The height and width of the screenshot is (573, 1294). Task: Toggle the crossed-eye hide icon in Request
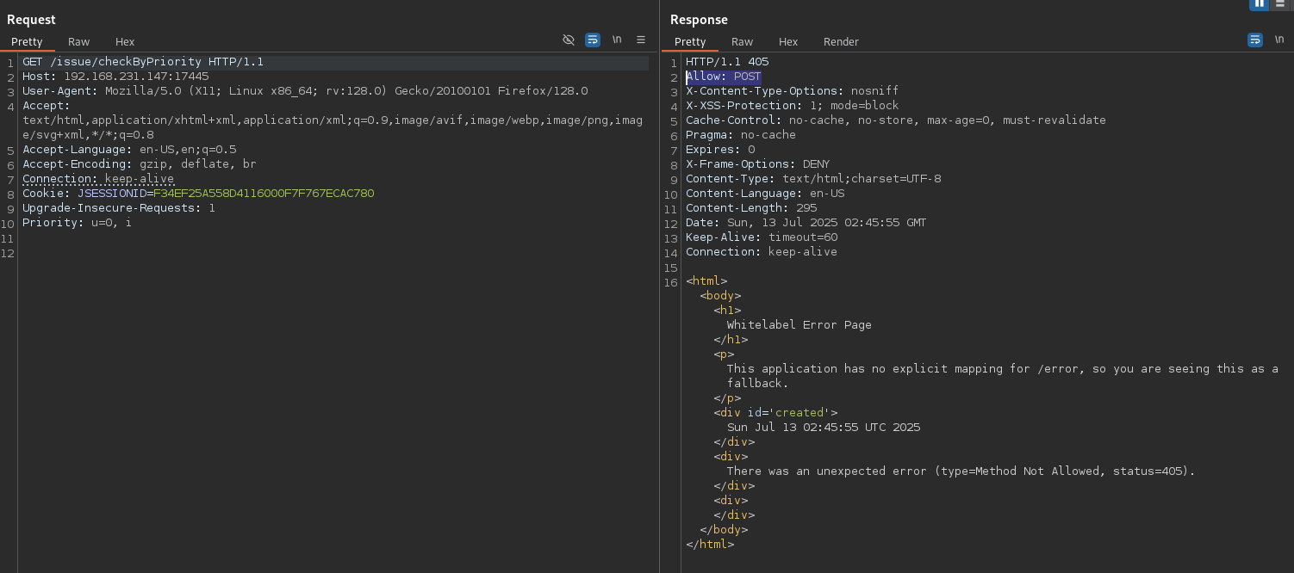[x=569, y=40]
